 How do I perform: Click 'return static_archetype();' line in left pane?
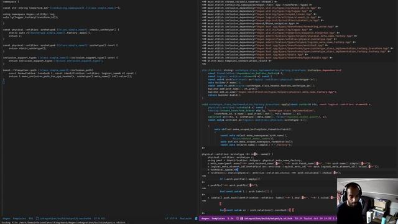[x=27, y=49]
